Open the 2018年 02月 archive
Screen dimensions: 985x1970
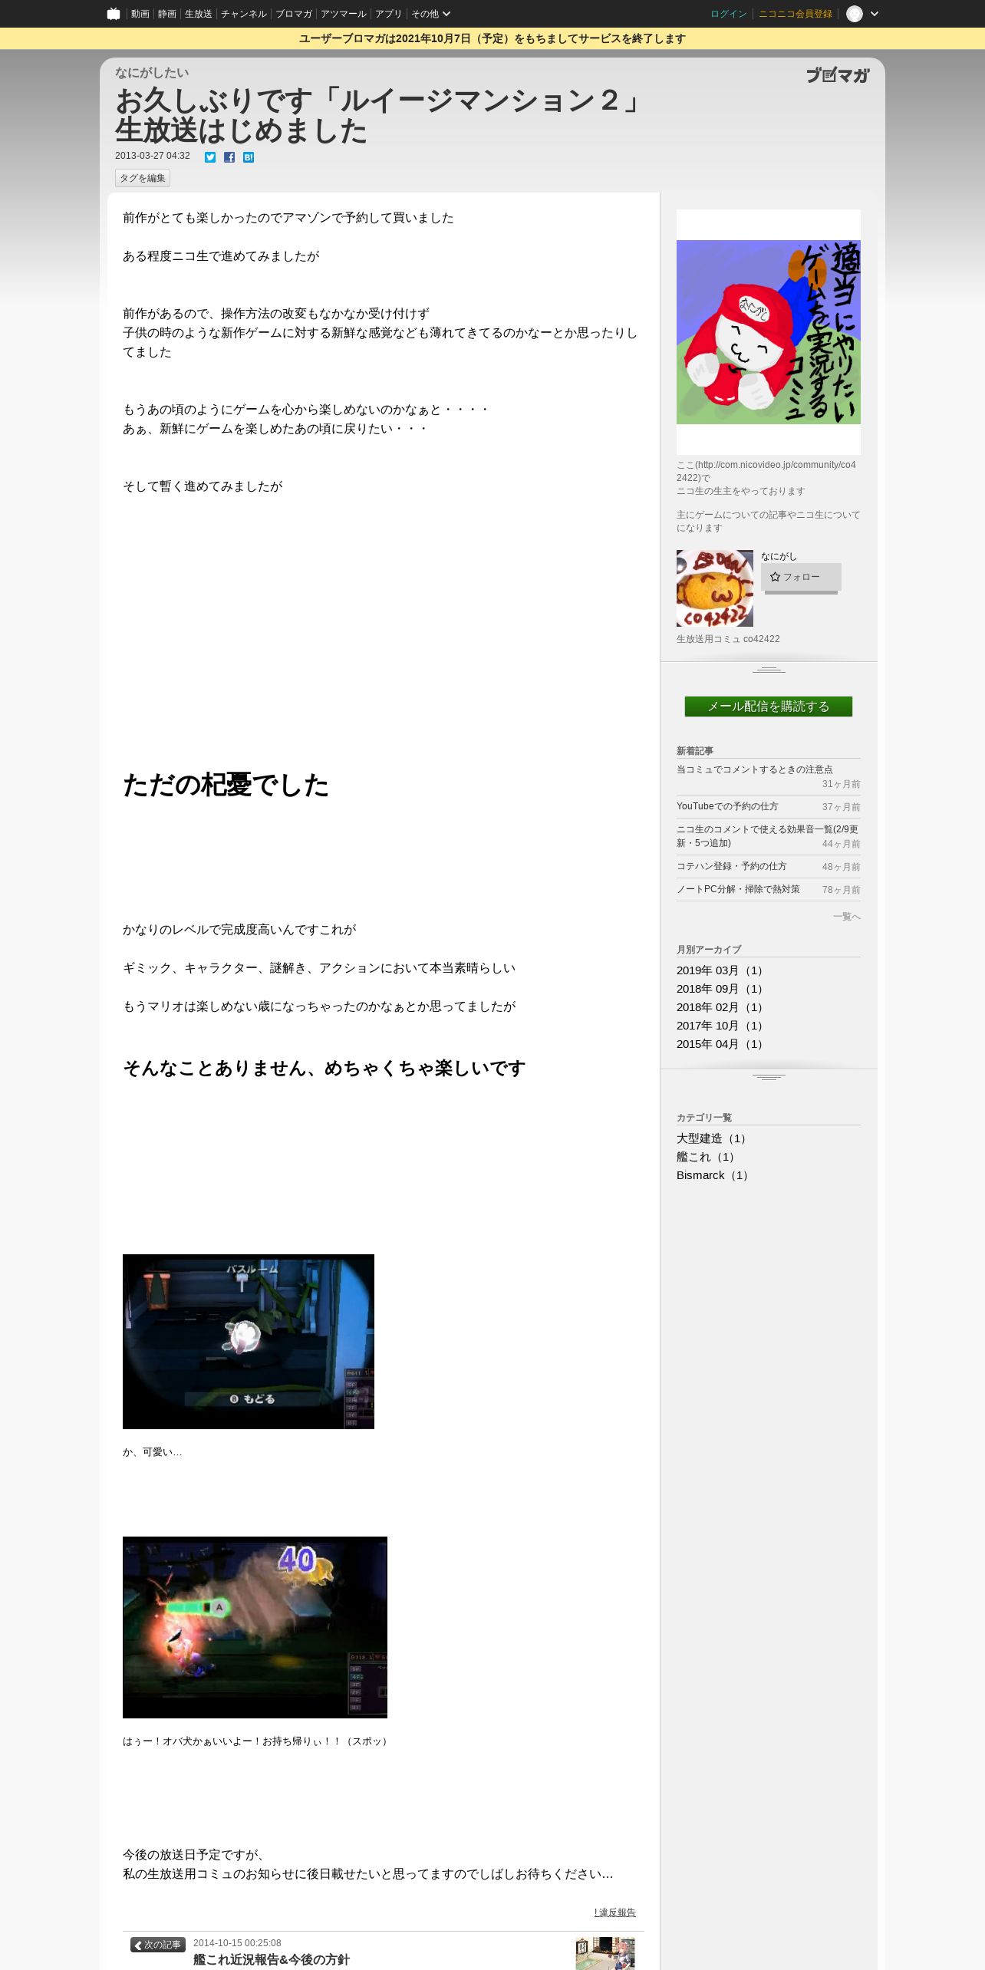click(721, 1007)
